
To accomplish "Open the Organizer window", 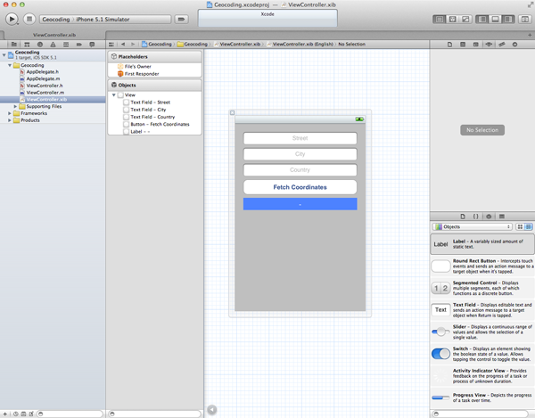I will point(525,20).
